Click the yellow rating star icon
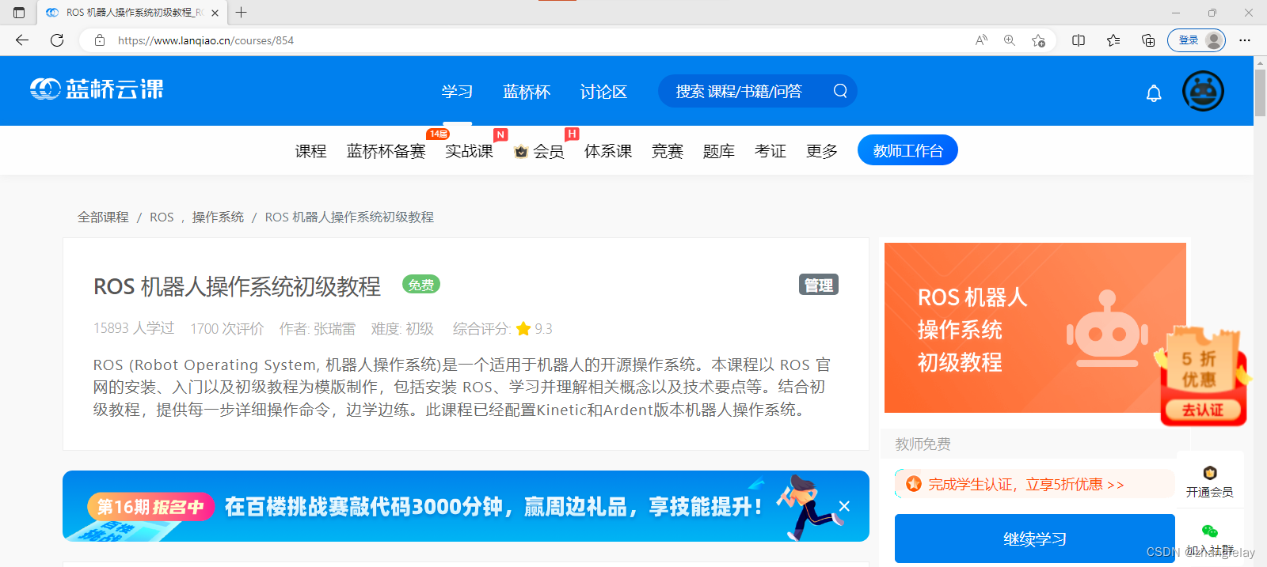This screenshot has height=567, width=1267. 523,328
